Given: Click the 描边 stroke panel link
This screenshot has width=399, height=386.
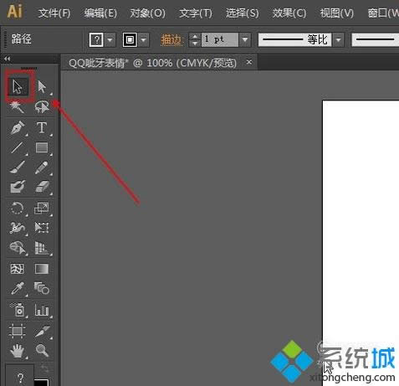Looking at the screenshot, I should coord(171,40).
